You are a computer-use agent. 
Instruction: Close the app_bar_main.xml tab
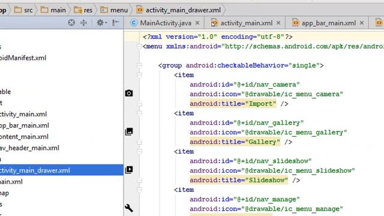362,23
